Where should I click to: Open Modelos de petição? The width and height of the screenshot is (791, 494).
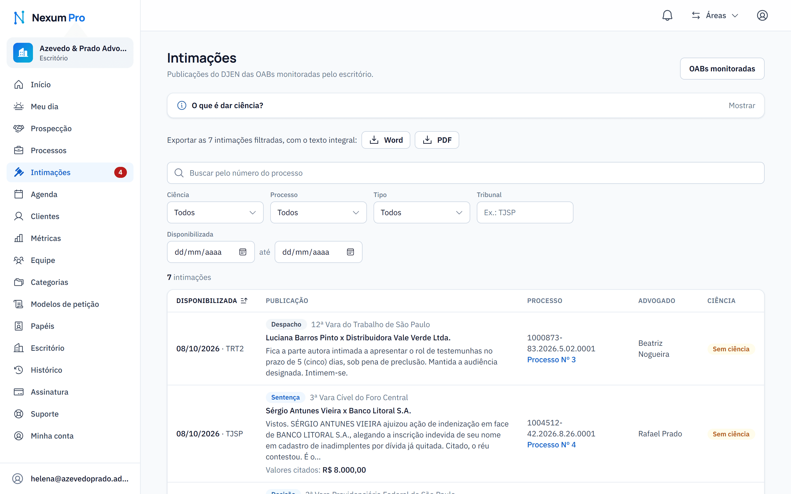click(70, 304)
